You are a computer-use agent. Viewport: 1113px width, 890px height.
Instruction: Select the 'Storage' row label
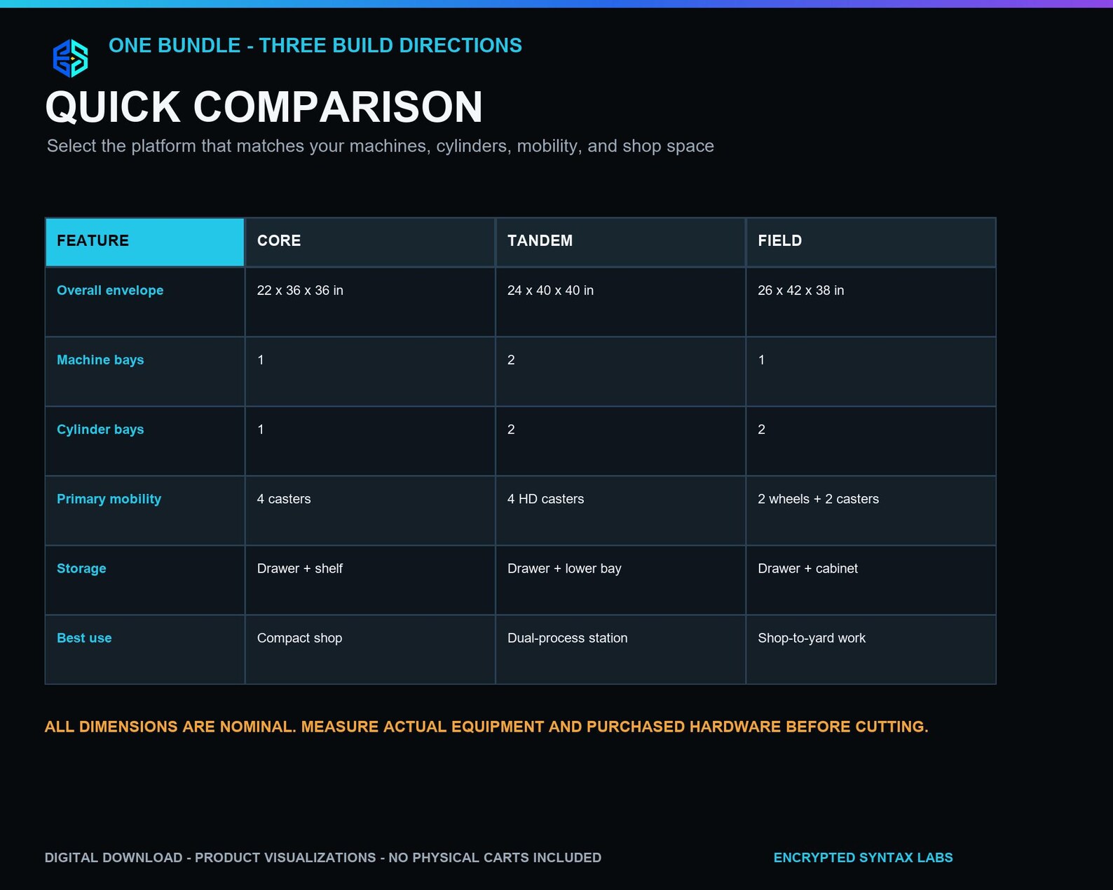click(x=81, y=568)
